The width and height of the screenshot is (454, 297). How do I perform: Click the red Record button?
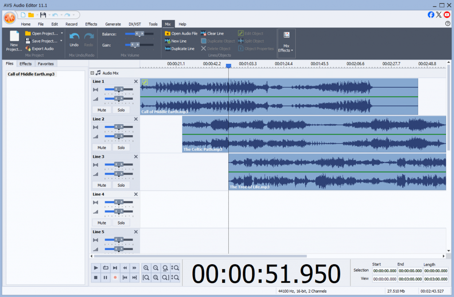pos(115,277)
